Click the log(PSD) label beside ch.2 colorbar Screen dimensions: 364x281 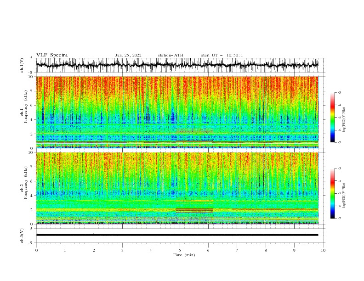(x=344, y=196)
